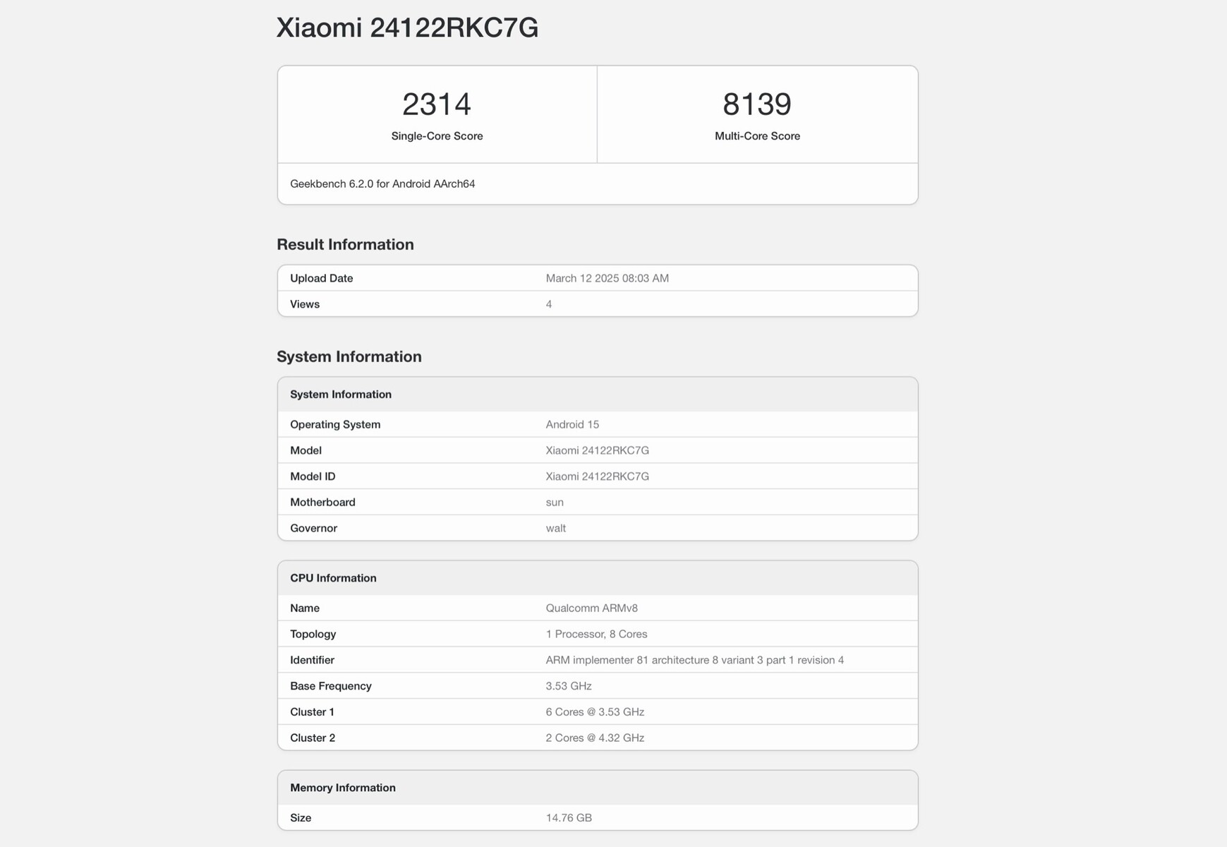Image resolution: width=1227 pixels, height=847 pixels.
Task: Click the page title "Xiaomi 24122RKC7G" heading
Action: click(407, 28)
